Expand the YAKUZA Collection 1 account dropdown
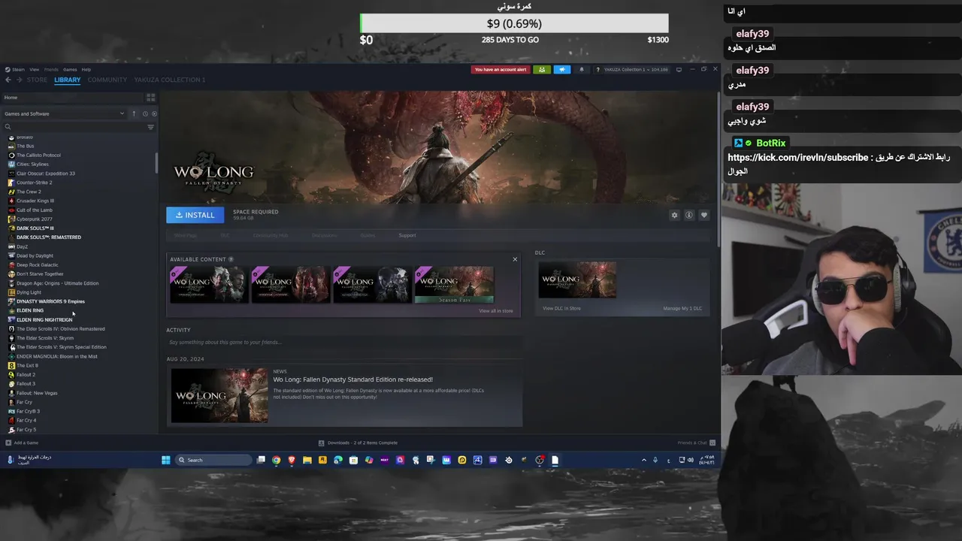 tap(636, 70)
